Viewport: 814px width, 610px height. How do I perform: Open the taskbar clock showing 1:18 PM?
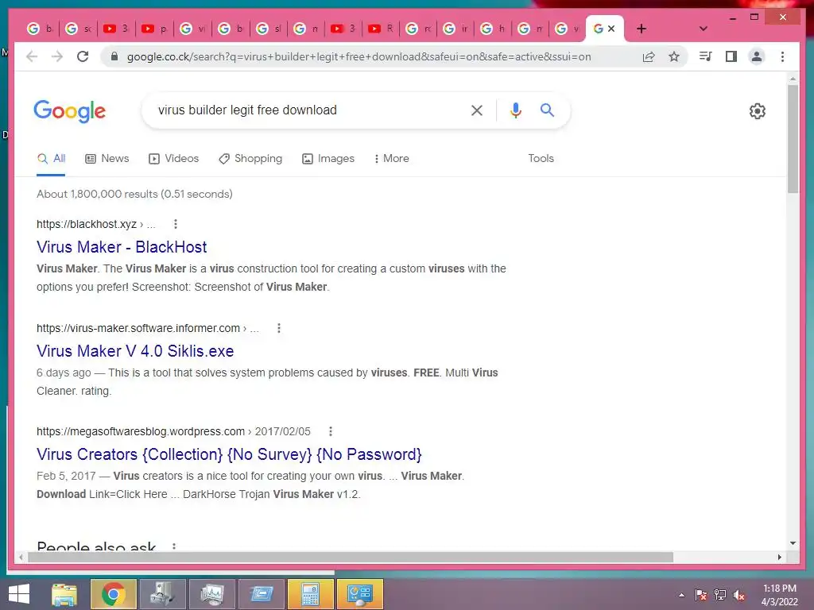pyautogui.click(x=779, y=595)
